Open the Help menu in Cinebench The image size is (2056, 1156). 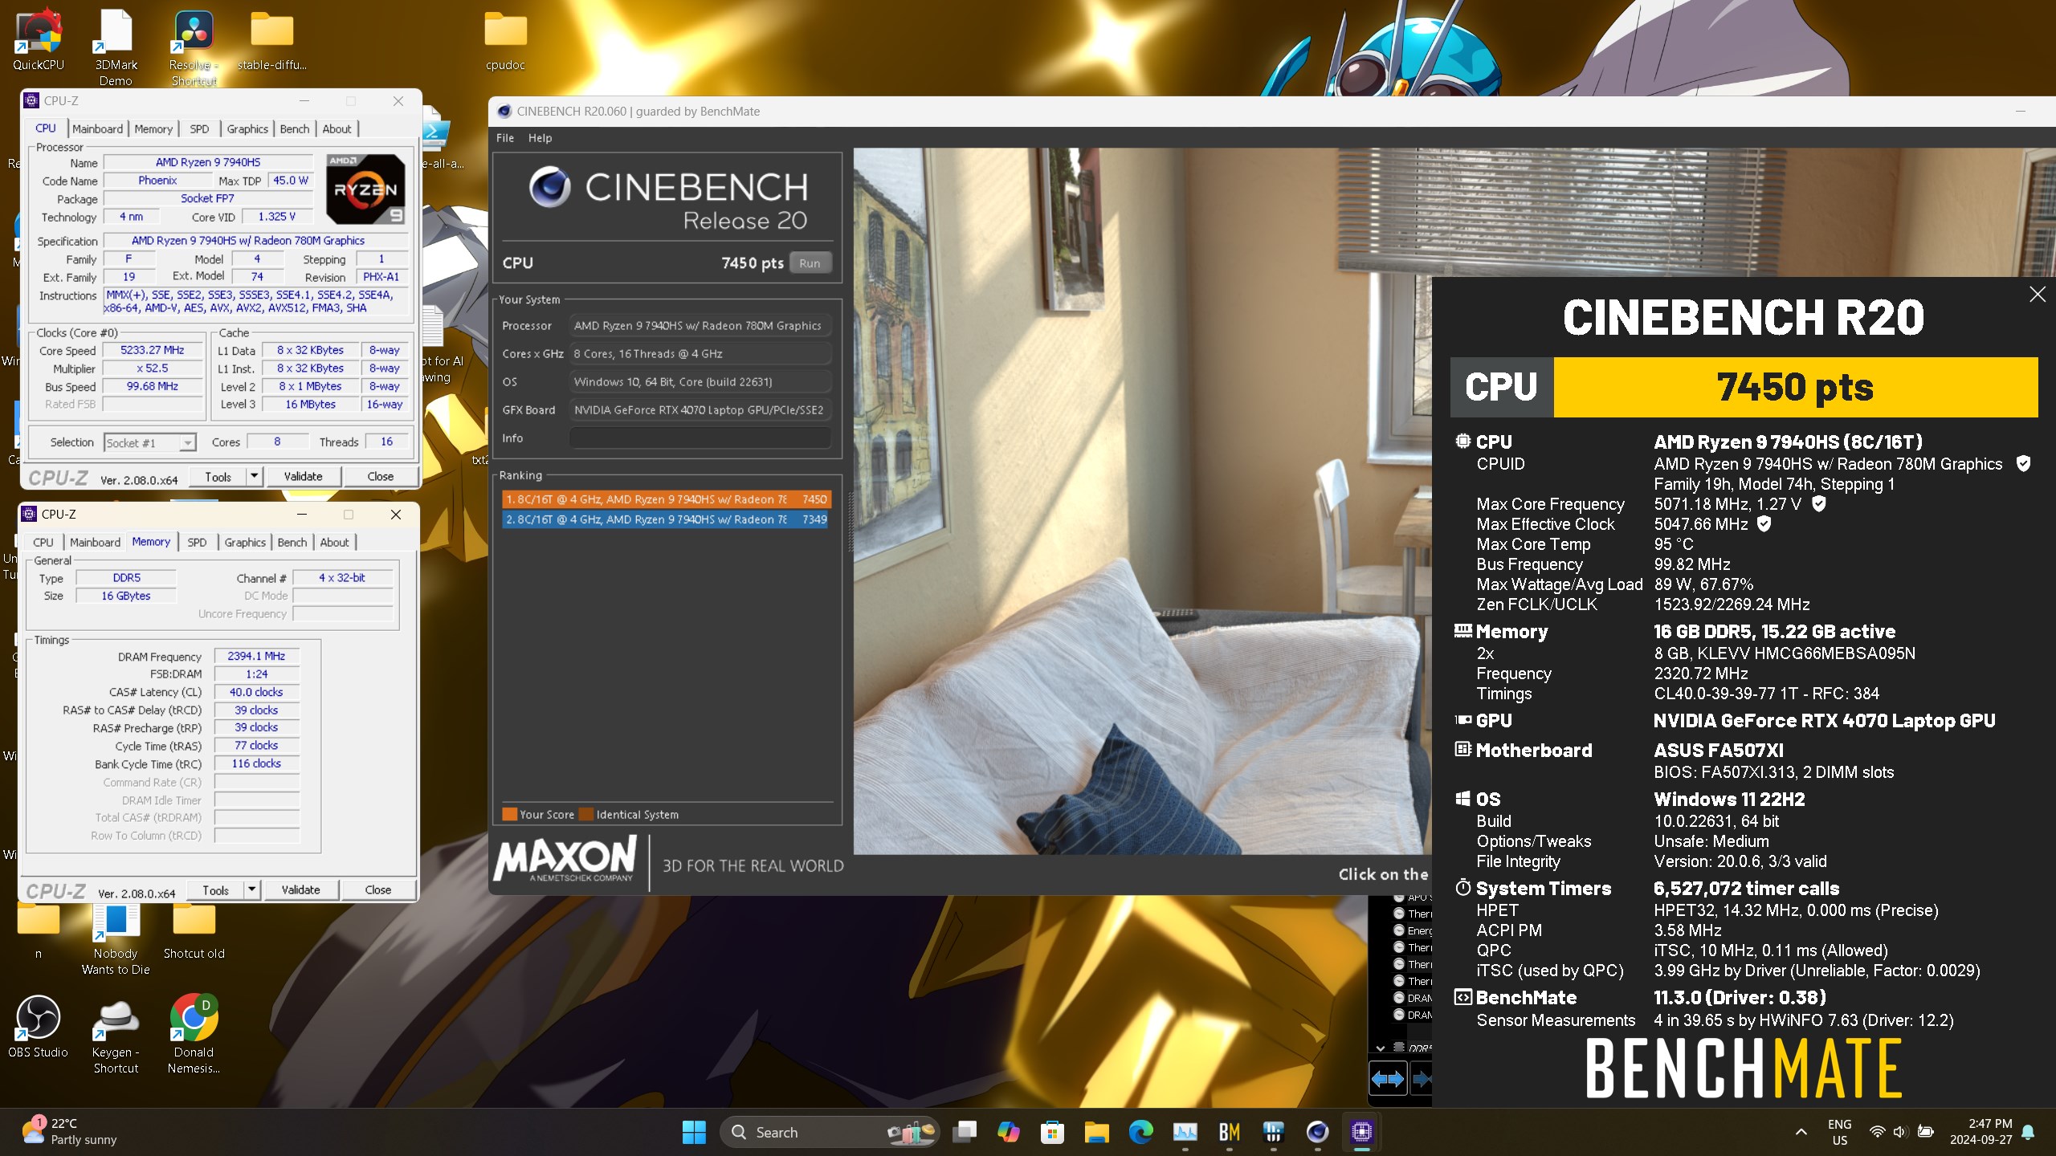(x=540, y=138)
